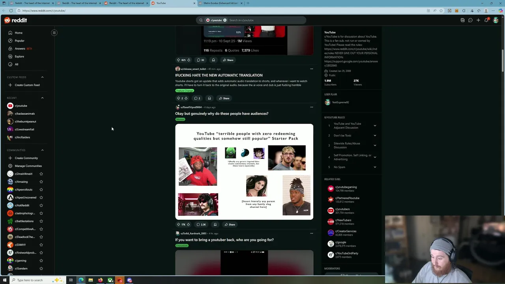Reload the page in browser
Screen dimensions: 505x284
(x=11, y=11)
